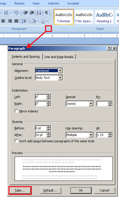The image size is (119, 198).
Task: Increase Left indentation with up arrow
Action: (x=49, y=96)
